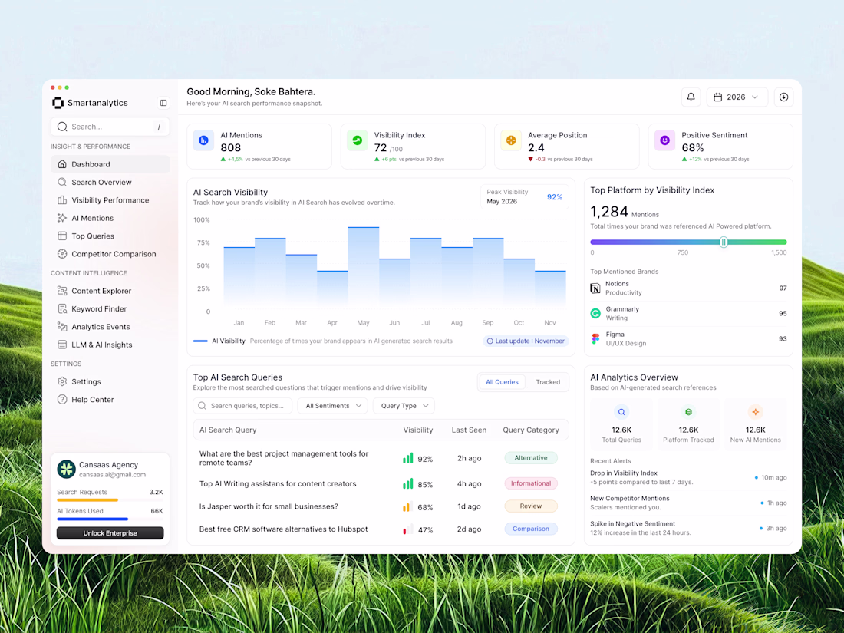Click the Platform Tracked icon
Screen dimensions: 844x633
pyautogui.click(x=688, y=412)
